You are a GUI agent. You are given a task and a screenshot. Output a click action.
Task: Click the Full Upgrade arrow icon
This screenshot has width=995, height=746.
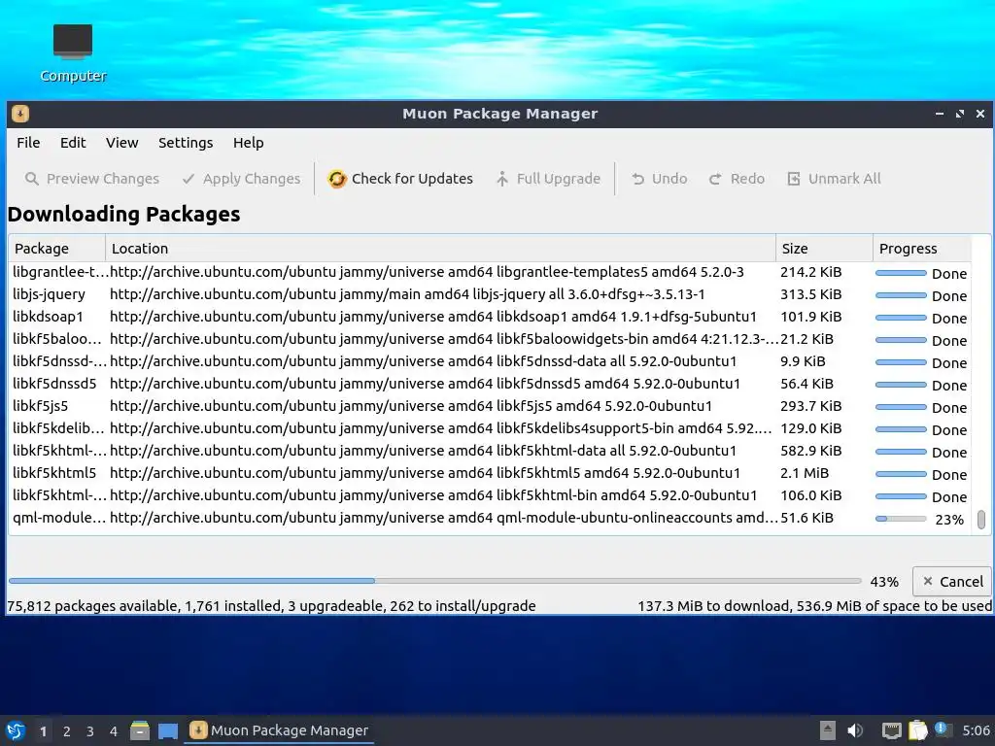(x=502, y=179)
